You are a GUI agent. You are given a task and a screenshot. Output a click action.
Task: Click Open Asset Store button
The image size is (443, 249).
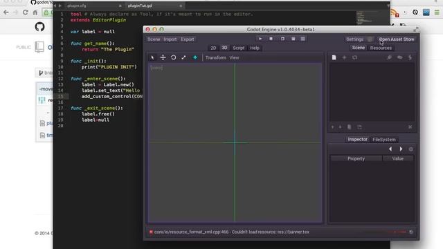pyautogui.click(x=397, y=39)
